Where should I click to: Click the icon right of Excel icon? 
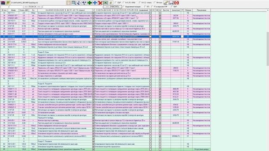[x=111, y=3]
